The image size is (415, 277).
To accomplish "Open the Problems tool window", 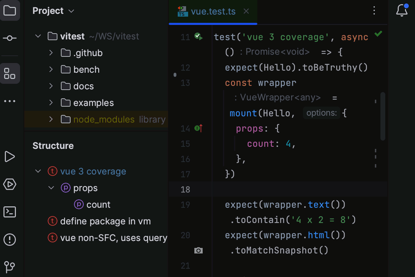I will [x=10, y=239].
